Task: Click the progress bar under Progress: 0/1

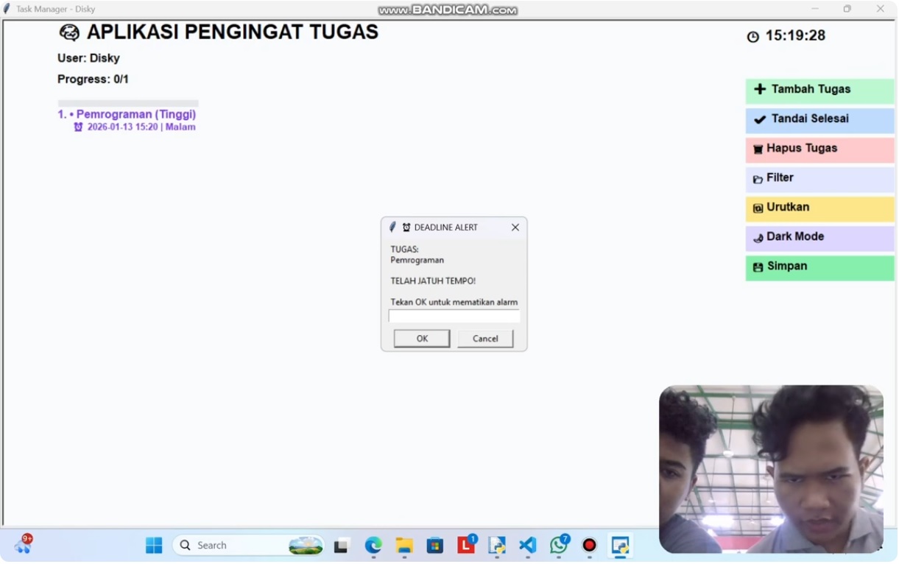Action: tap(127, 102)
